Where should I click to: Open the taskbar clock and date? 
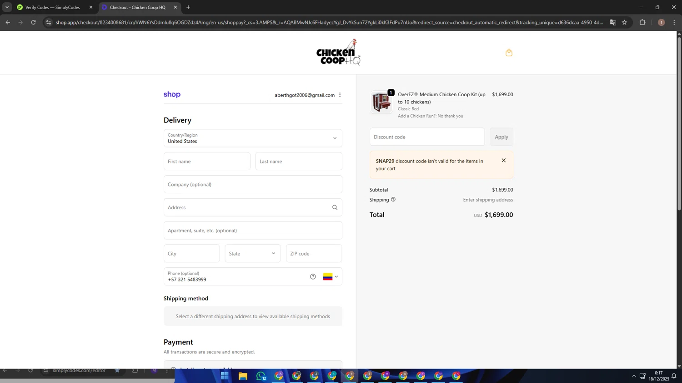658,376
